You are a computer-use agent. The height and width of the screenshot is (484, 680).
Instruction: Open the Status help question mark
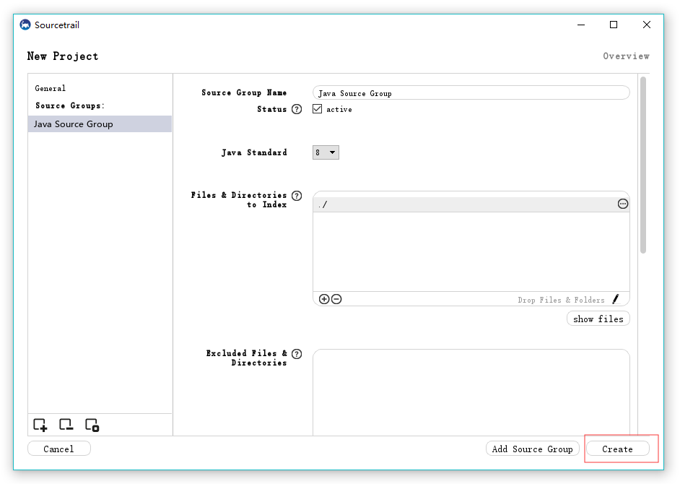click(x=297, y=109)
